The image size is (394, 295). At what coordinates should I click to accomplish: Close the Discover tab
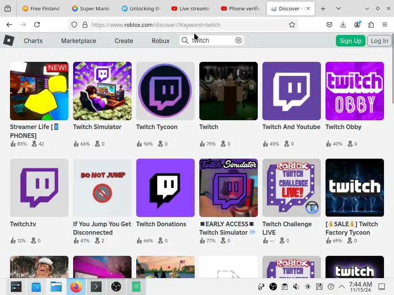tap(308, 8)
